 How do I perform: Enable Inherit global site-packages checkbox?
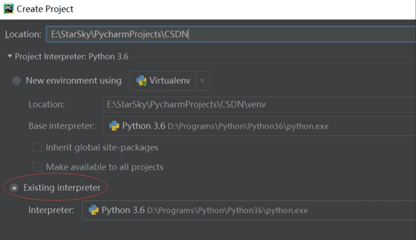click(37, 147)
